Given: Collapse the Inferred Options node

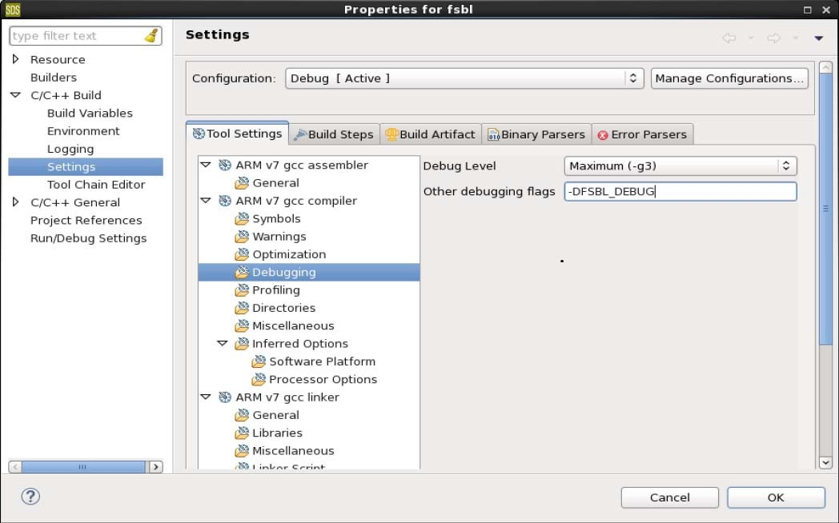Looking at the screenshot, I should (x=223, y=344).
